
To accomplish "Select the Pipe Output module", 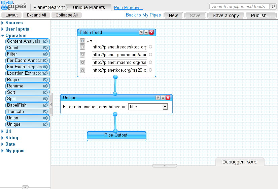I will point(116,136).
